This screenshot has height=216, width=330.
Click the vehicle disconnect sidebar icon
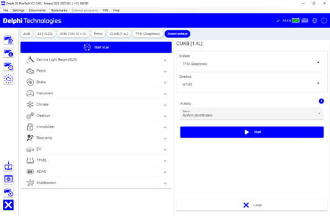[x=8, y=192]
